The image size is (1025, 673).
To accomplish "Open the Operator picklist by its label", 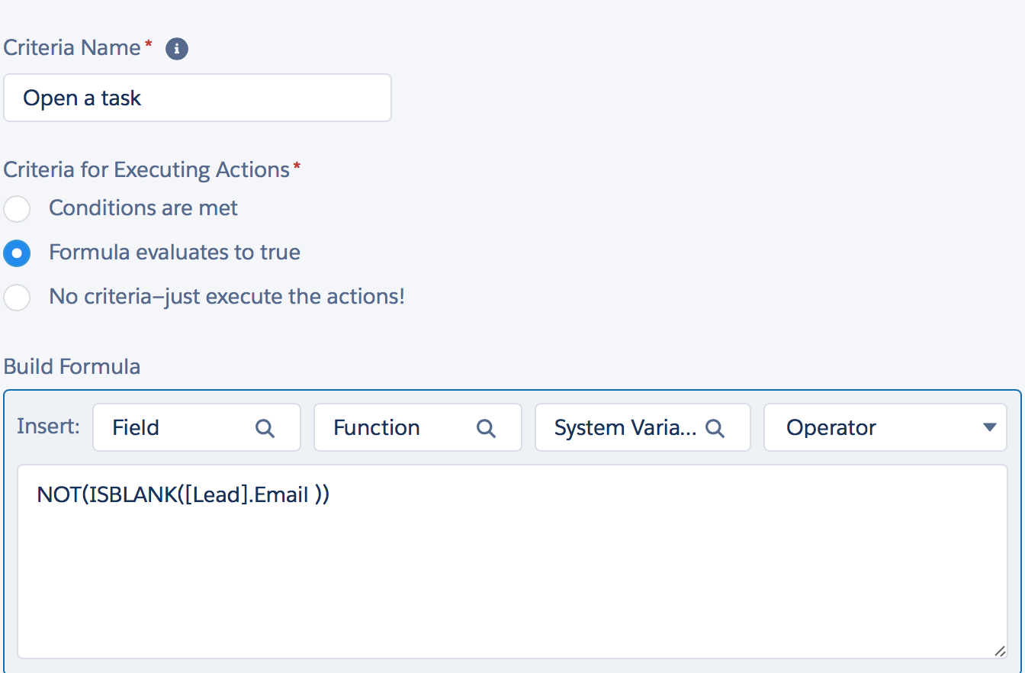I will 831,428.
